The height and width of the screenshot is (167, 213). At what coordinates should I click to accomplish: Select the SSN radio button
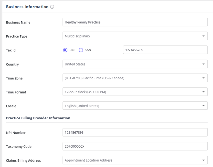(81, 50)
